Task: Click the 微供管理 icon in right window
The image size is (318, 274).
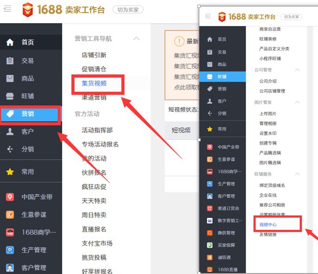Action: [210, 233]
